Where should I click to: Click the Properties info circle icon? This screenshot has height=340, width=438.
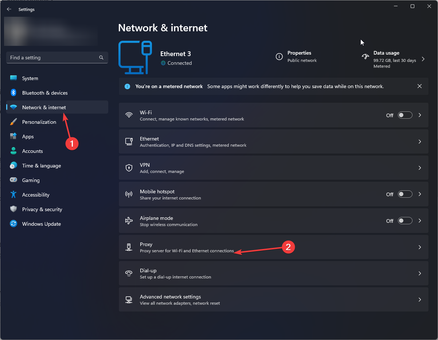pos(279,57)
